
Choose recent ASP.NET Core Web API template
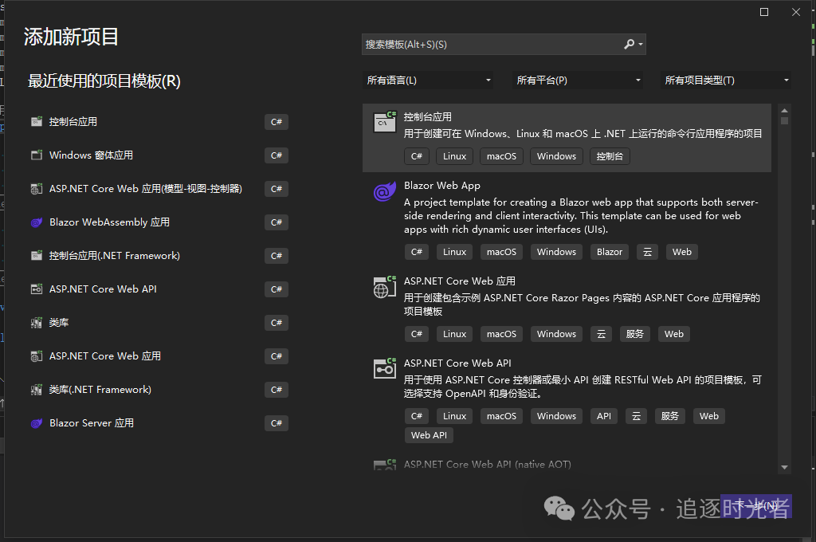(103, 289)
